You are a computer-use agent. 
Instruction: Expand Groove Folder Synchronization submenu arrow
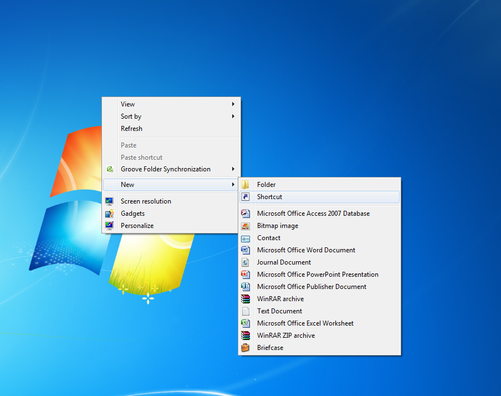tap(233, 169)
